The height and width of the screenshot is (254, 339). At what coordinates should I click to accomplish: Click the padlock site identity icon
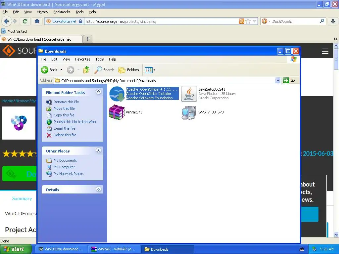click(x=80, y=21)
